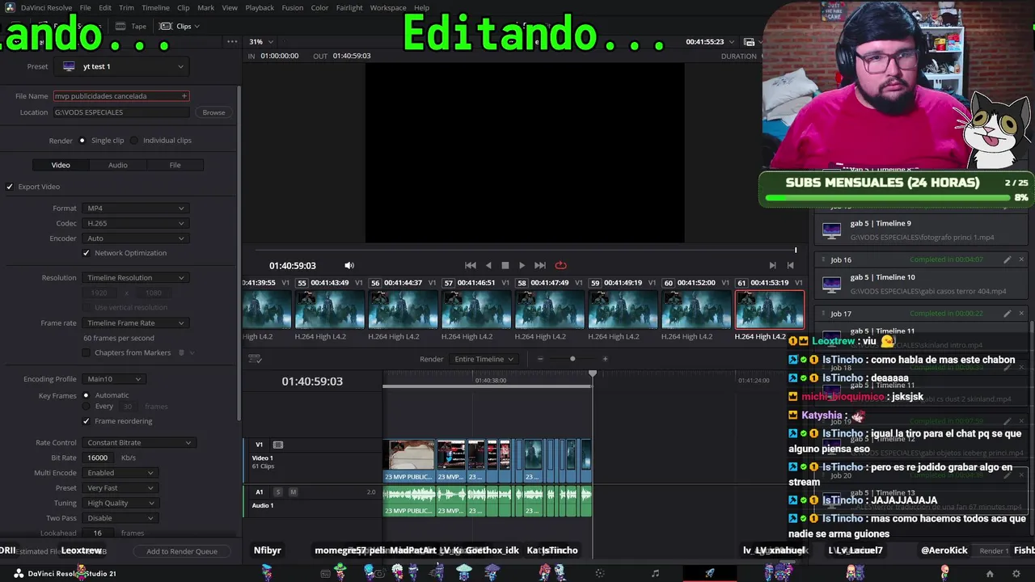Edit Job 16 with the pencil icon
The height and width of the screenshot is (582, 1035).
click(x=1008, y=259)
